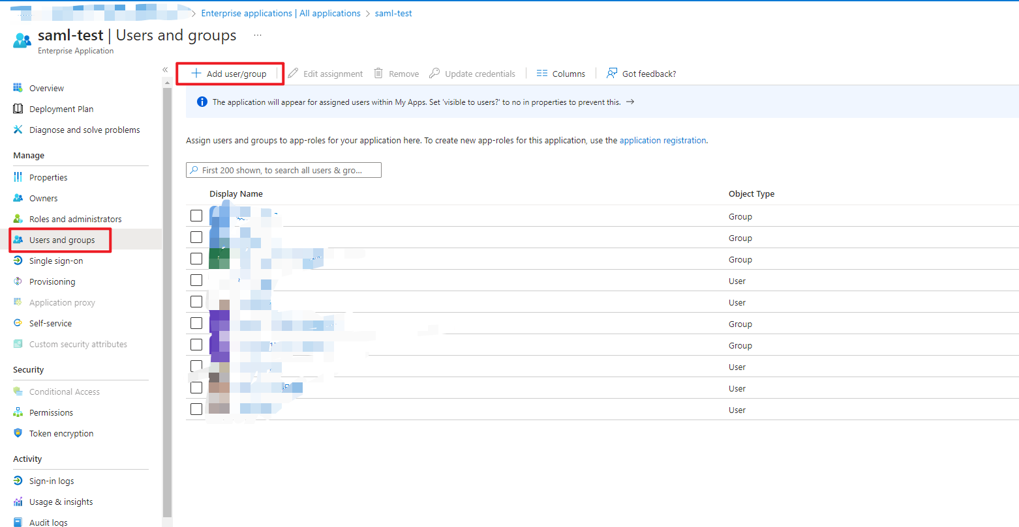
Task: Click the plus icon of Add user/group
Action: click(x=196, y=73)
